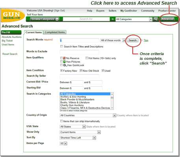Click the GunBroker.com logo
The height and width of the screenshot is (157, 180).
(13, 16)
